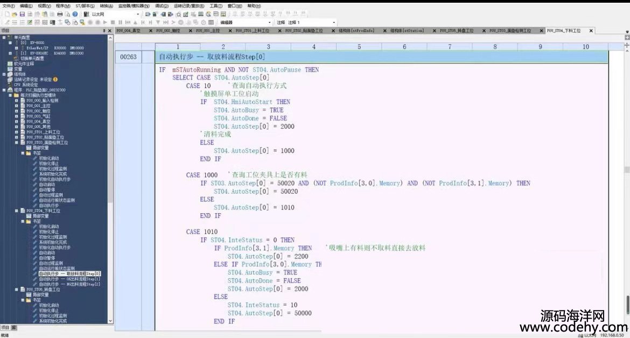Image resolution: width=630 pixels, height=338 pixels.
Task: Select POU_003_气缸 in project tree
Action: (38, 116)
